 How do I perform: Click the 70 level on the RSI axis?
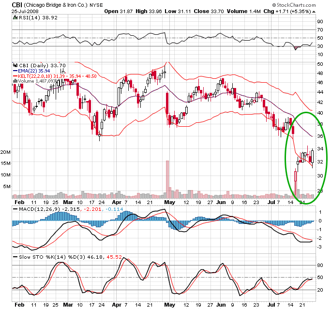point(320,30)
